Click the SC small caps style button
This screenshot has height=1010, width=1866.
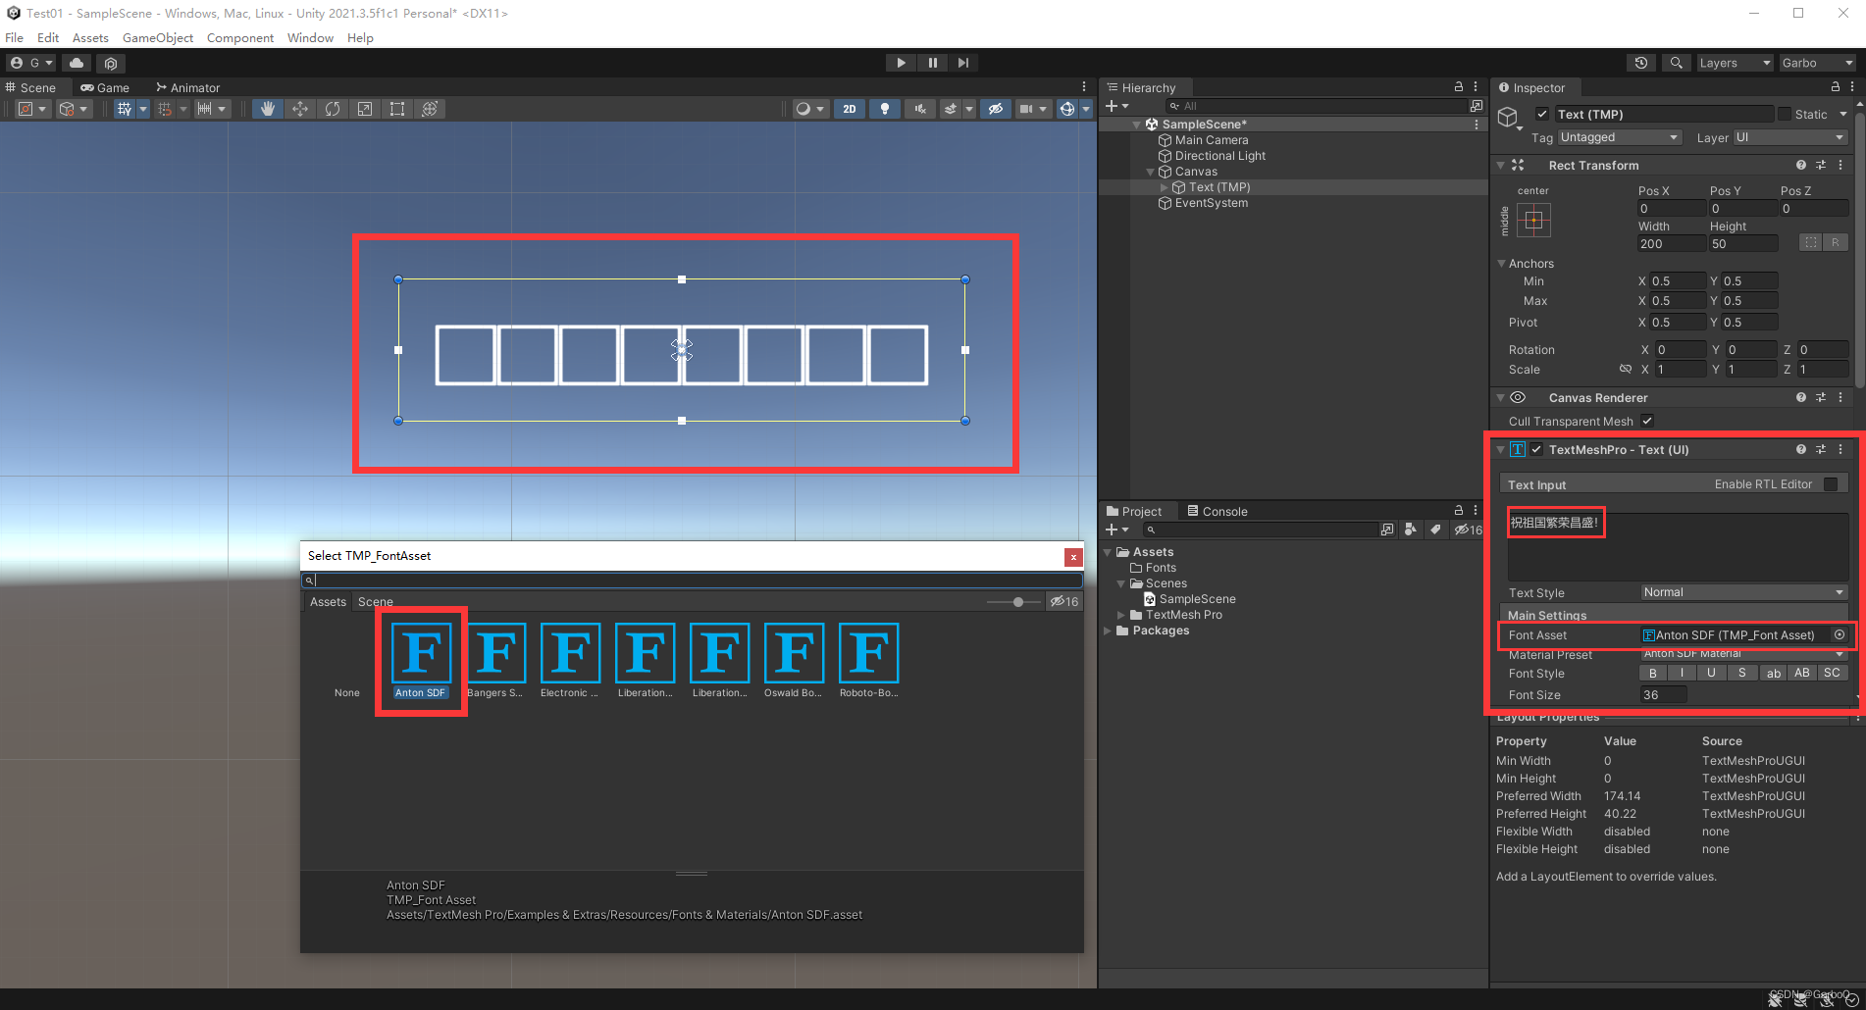[x=1831, y=673]
